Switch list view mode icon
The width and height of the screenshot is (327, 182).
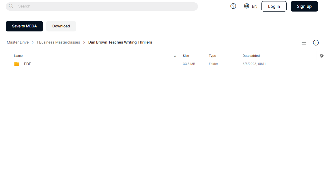click(x=303, y=43)
